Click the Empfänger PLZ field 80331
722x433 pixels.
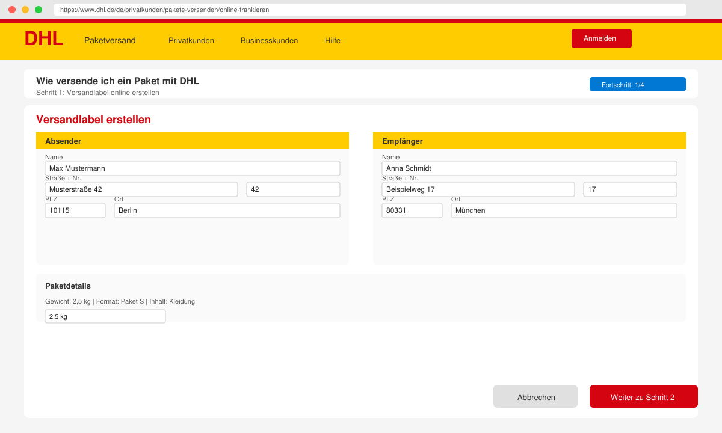click(412, 210)
